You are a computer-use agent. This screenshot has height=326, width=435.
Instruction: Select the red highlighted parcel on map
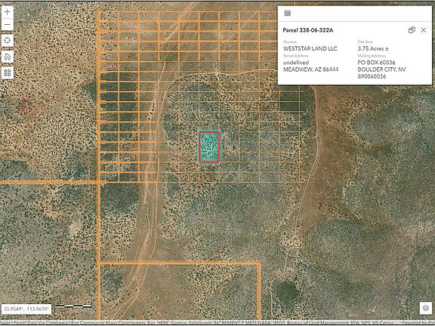coord(209,147)
